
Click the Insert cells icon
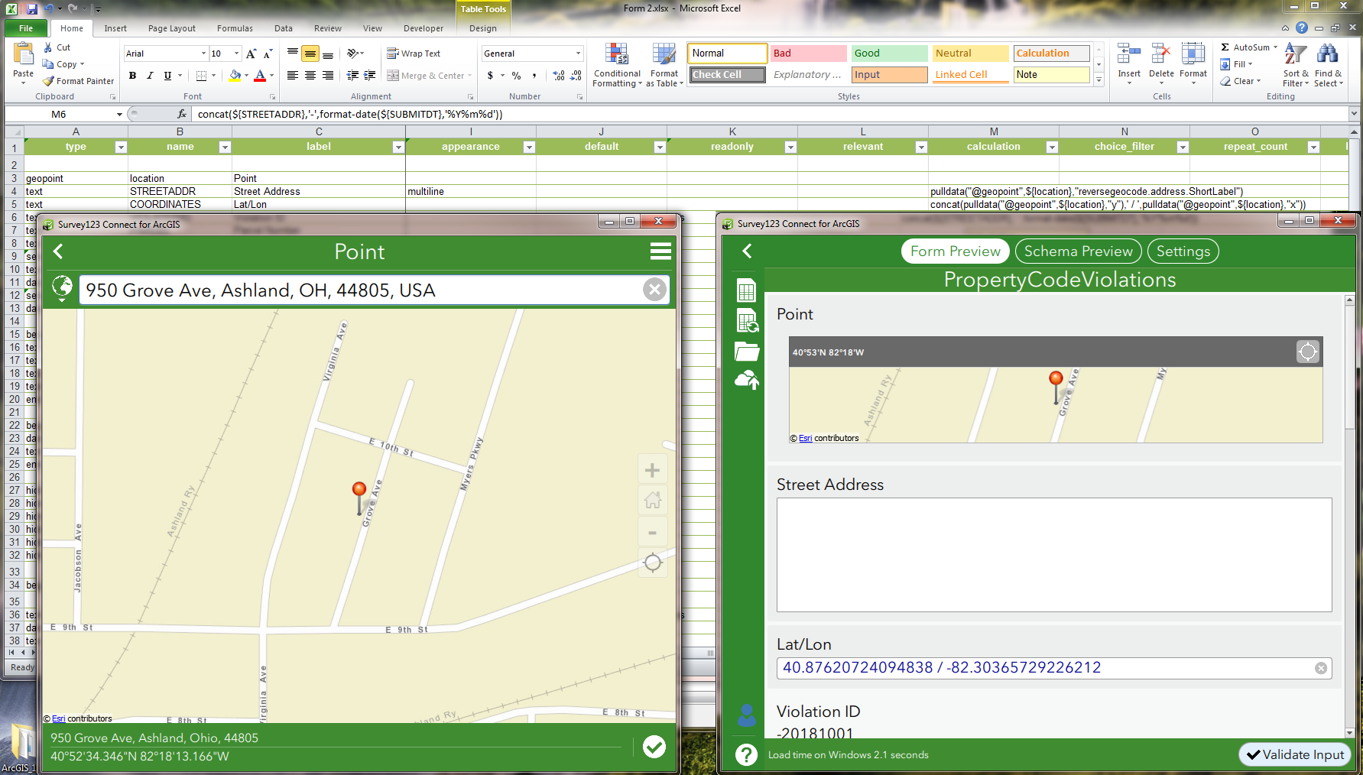coord(1129,54)
